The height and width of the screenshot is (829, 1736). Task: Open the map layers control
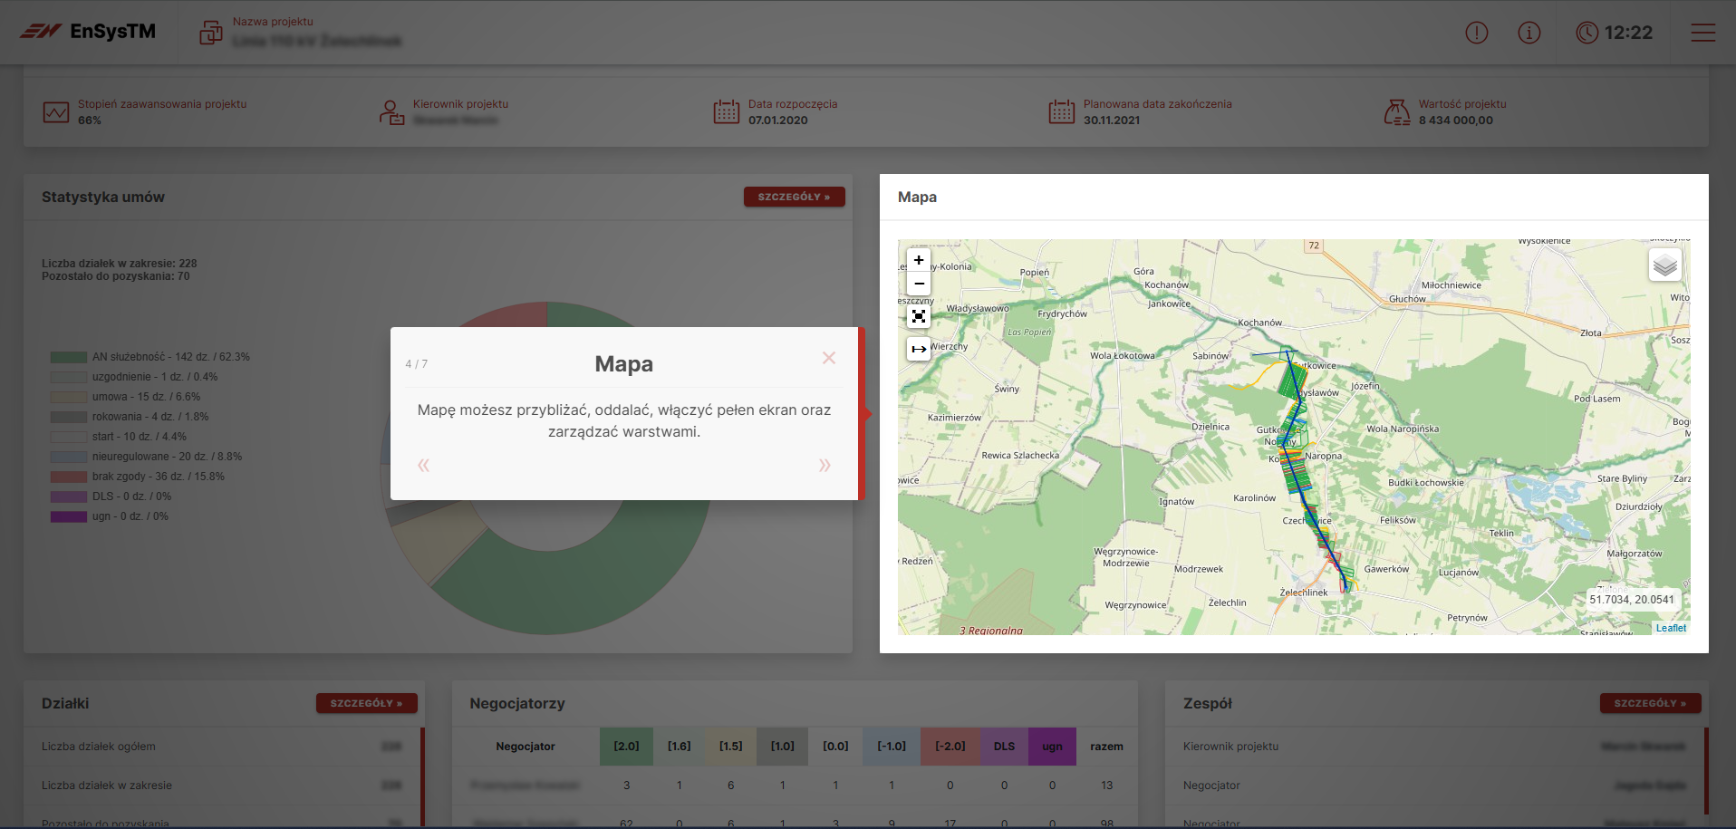click(1664, 265)
